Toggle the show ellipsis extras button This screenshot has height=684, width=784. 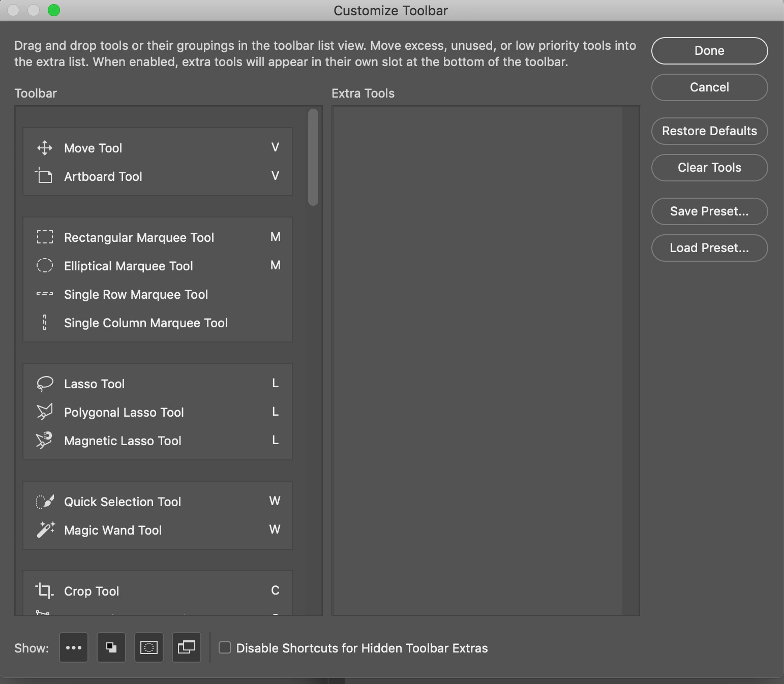pos(74,647)
